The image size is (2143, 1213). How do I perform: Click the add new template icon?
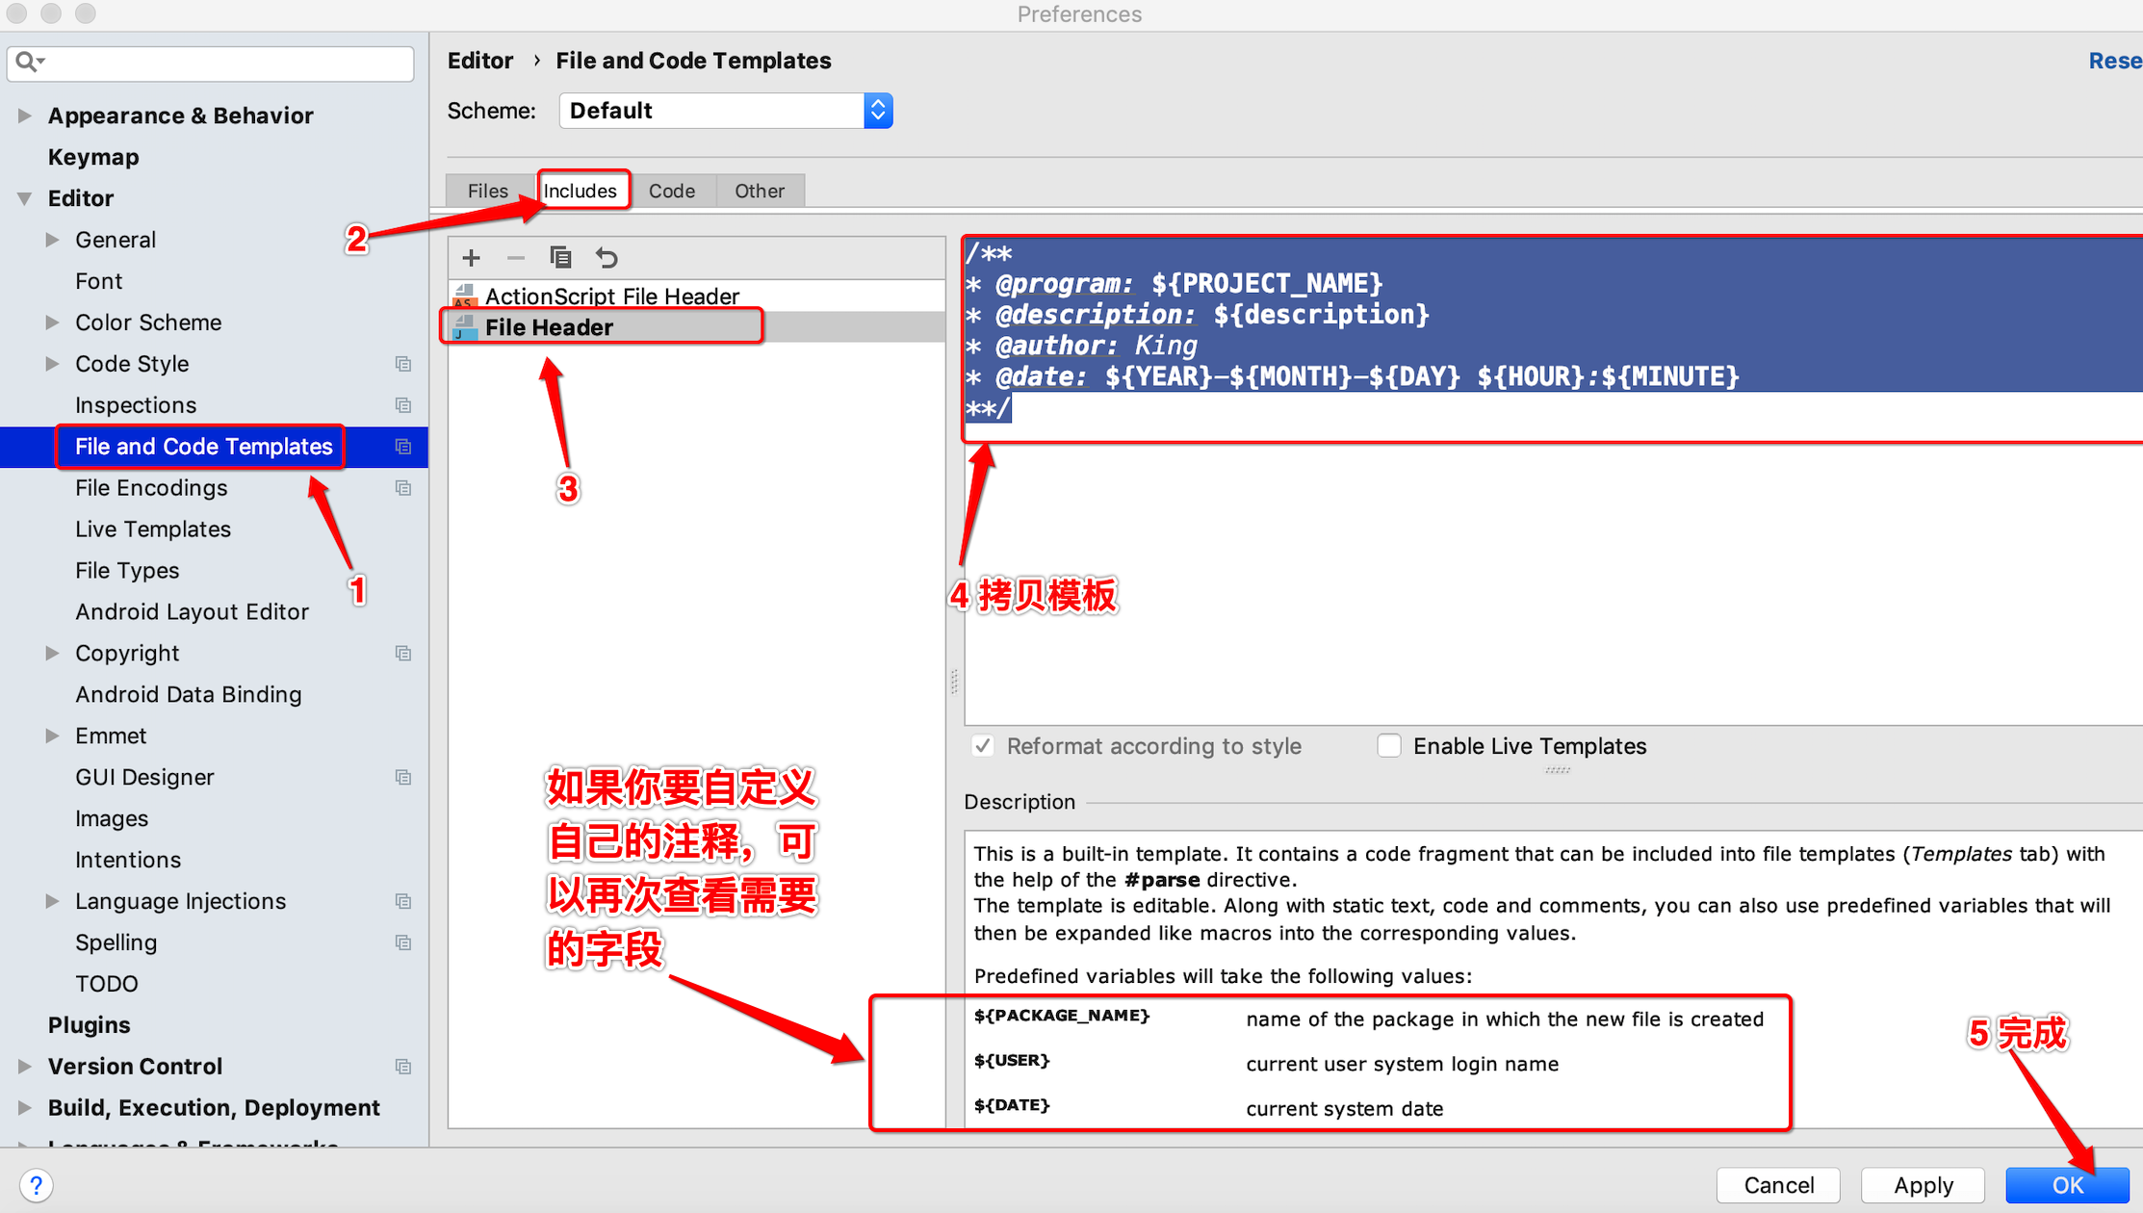[471, 258]
